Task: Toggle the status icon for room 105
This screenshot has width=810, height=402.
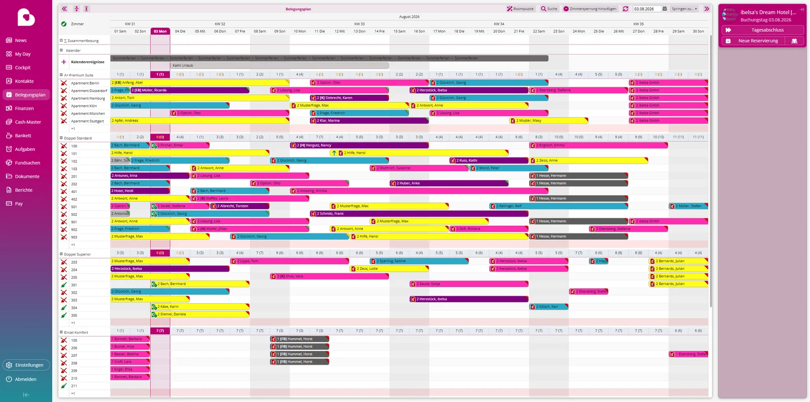Action: tap(64, 340)
